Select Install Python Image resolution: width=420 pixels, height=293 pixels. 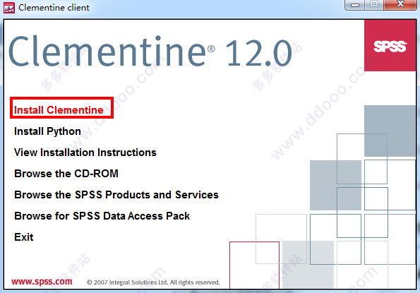(47, 131)
